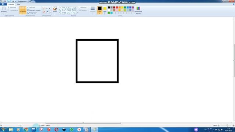
Task: Click the zoom out minus button
Action: click(x=218, y=125)
